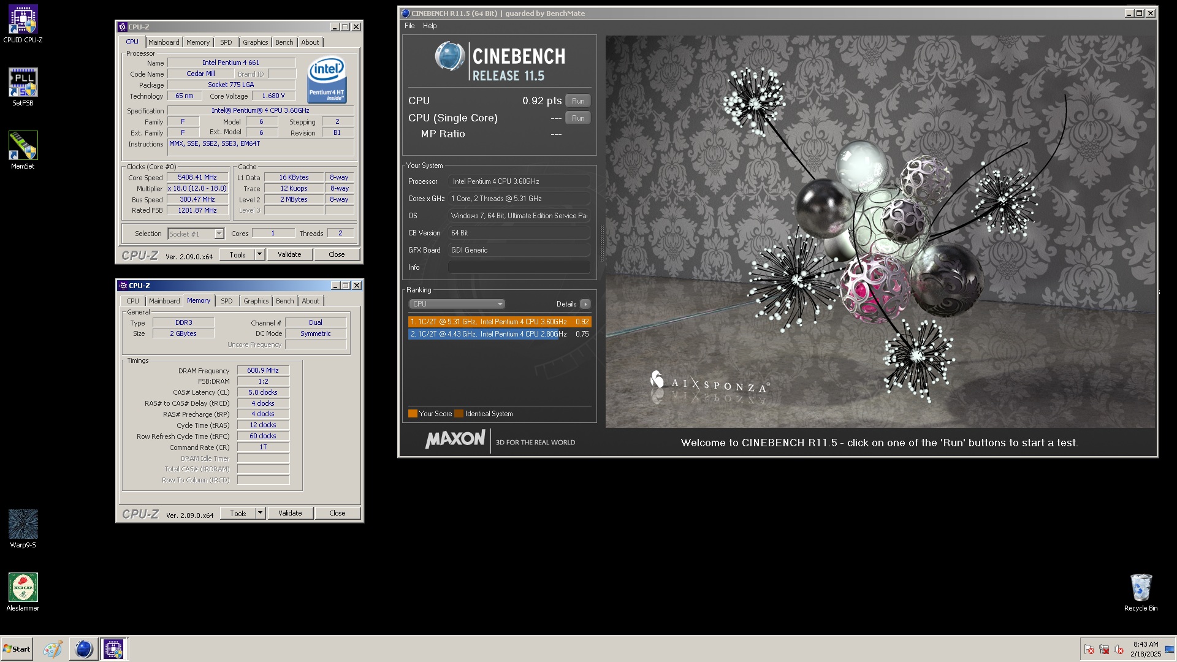Click the Core Speed value 5408.41 MHz
This screenshot has height=662, width=1177.
click(197, 177)
